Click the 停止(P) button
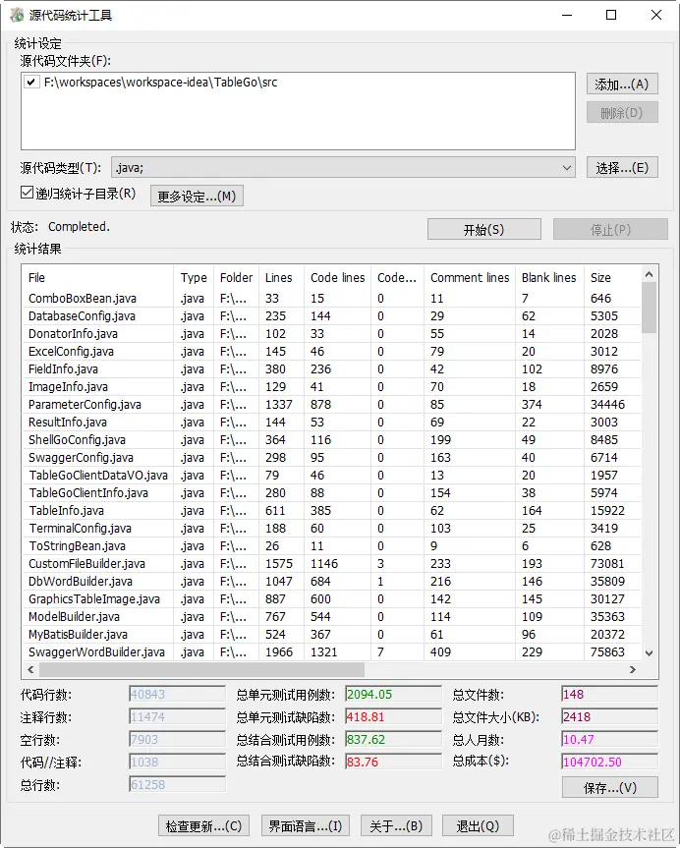 (610, 229)
